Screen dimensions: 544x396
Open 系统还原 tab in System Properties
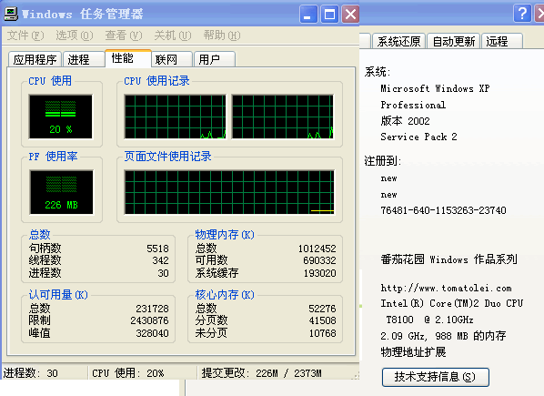click(x=398, y=41)
